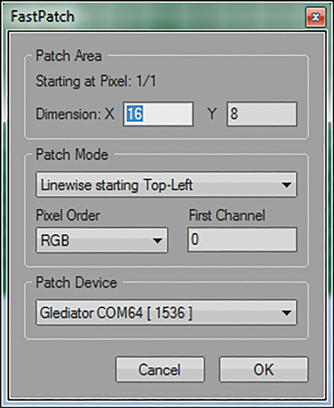The height and width of the screenshot is (408, 334).
Task: Cancel the FastPatch dialog
Action: [x=160, y=369]
